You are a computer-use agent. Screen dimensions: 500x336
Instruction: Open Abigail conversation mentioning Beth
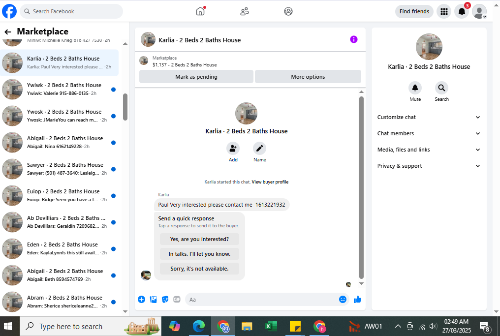coord(60,275)
